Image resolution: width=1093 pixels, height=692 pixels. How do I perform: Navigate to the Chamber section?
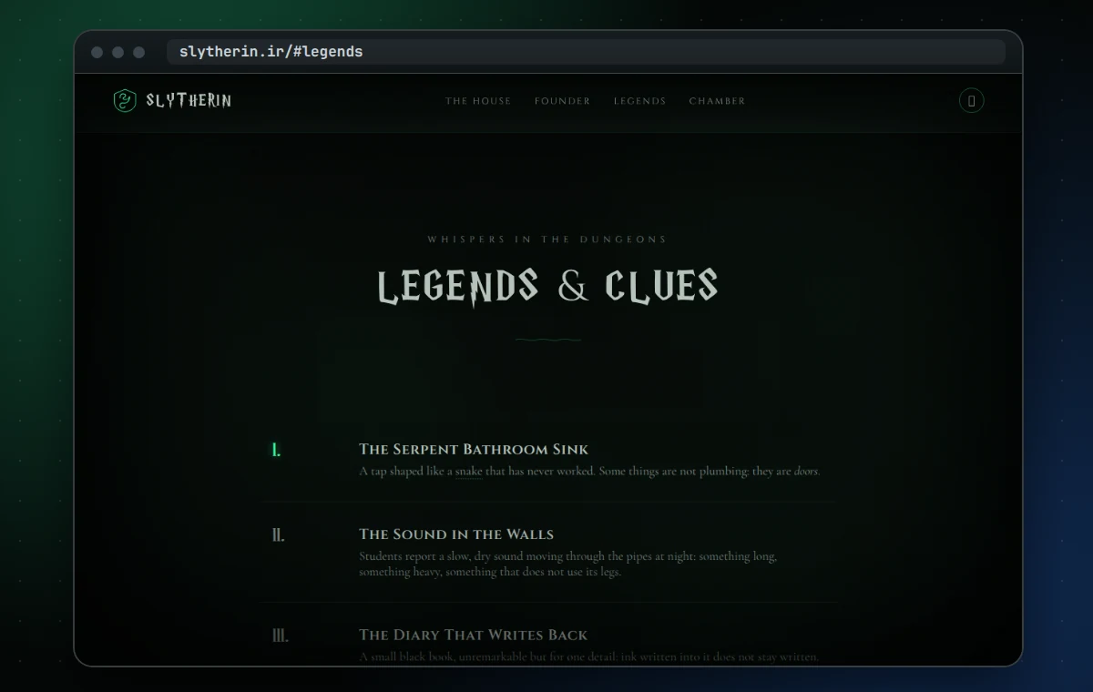717,101
